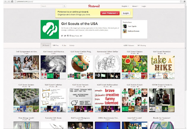
Task: Click the group icon under Girl Scout Seniors
Action: (x=84, y=87)
